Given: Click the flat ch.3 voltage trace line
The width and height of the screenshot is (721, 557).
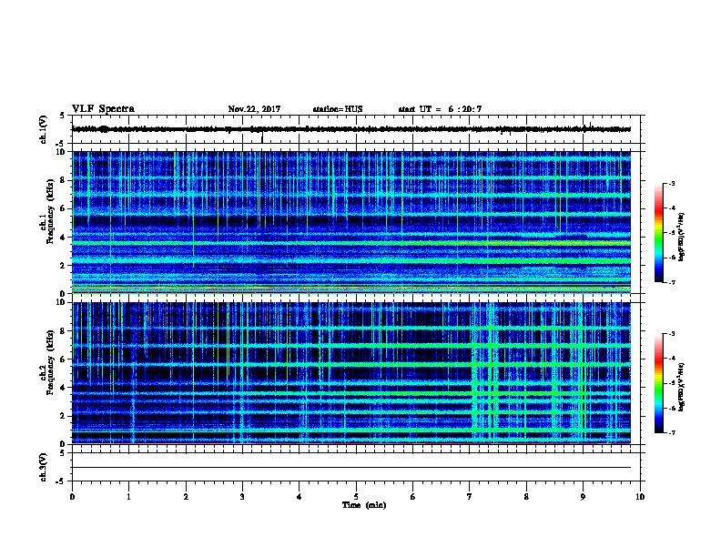Looking at the screenshot, I should coord(351,468).
